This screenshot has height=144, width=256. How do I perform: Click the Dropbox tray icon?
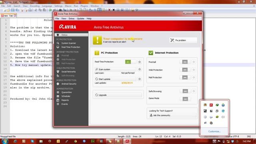tap(232, 141)
